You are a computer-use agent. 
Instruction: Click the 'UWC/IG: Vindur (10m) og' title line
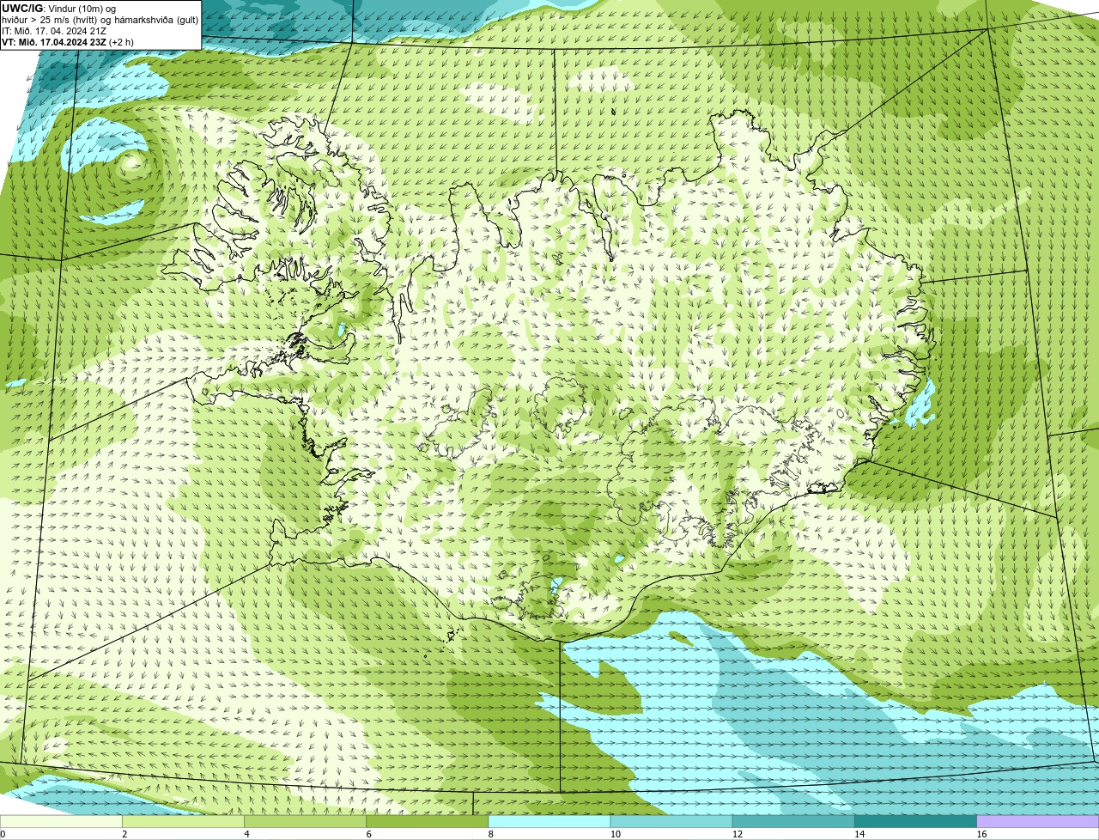58,8
